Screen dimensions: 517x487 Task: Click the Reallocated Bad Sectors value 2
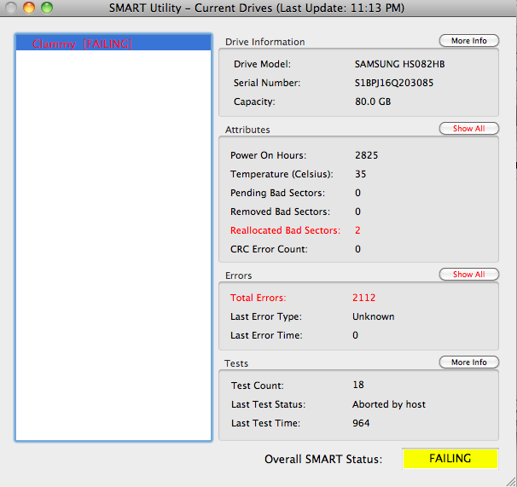(357, 230)
